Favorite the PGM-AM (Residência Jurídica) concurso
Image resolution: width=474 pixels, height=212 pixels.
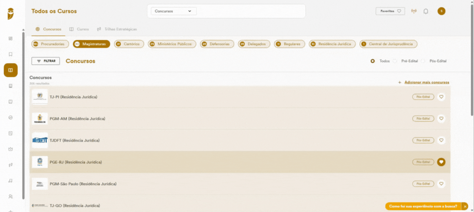coord(441,119)
